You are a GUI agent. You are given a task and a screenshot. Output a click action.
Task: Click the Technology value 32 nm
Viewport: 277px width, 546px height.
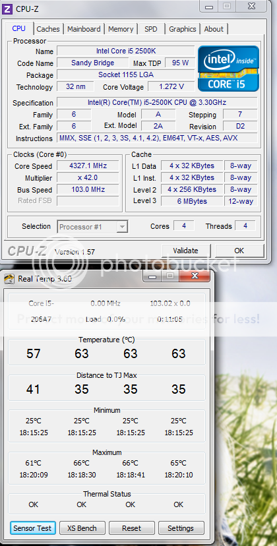tap(75, 86)
